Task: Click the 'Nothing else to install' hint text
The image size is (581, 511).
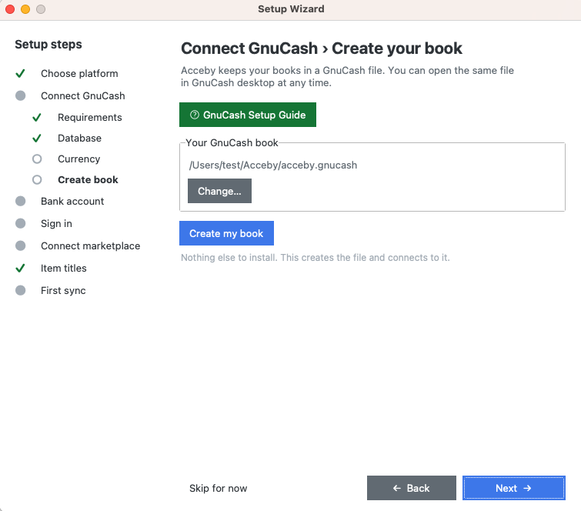Action: pyautogui.click(x=316, y=257)
